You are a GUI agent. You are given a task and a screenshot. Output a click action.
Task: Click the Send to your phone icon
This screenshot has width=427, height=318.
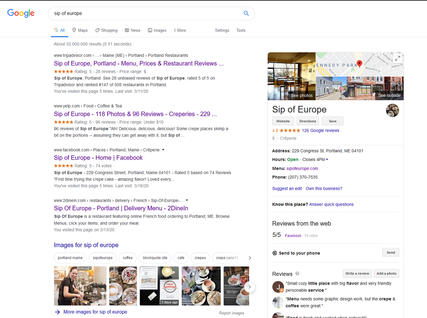click(274, 253)
